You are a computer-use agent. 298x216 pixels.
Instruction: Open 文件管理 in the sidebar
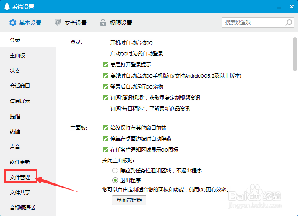20,177
